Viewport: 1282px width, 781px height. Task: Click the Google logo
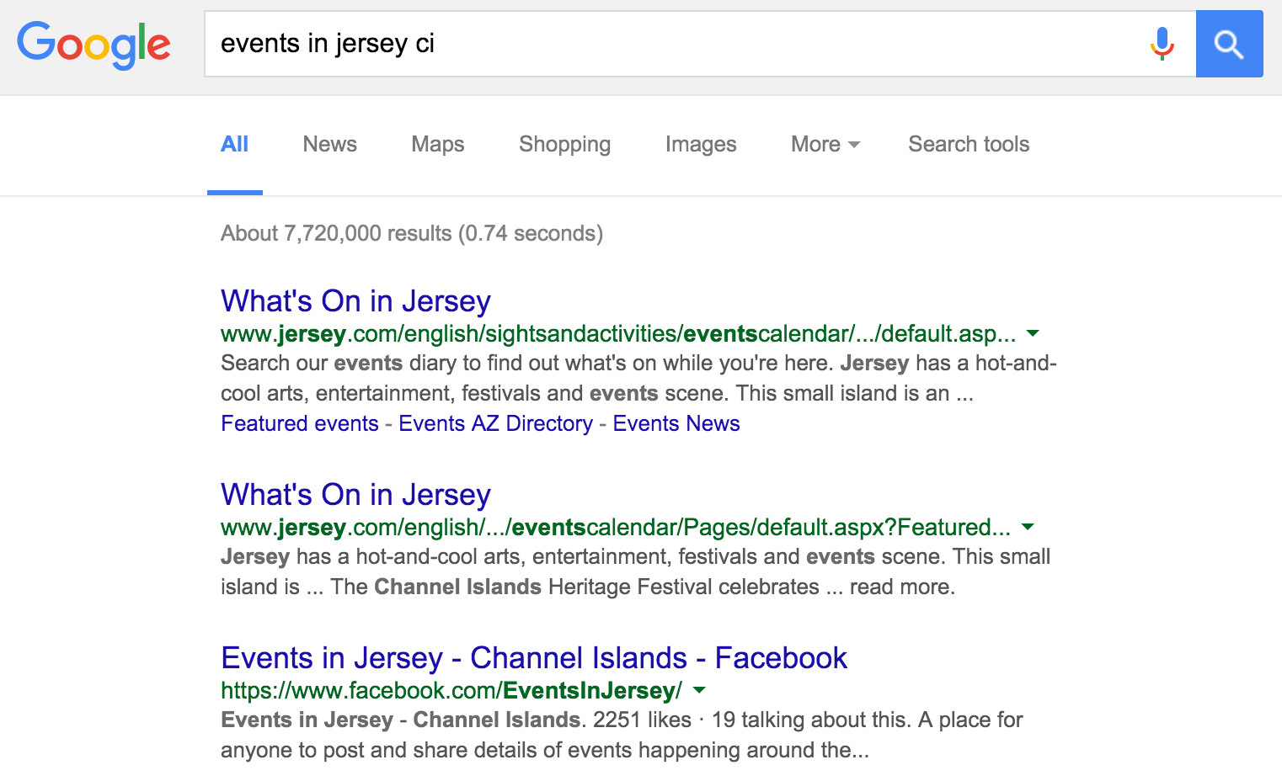pos(93,45)
